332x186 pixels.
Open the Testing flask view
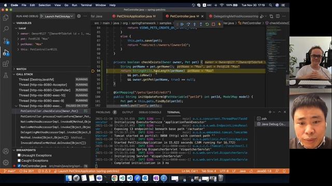click(6, 75)
